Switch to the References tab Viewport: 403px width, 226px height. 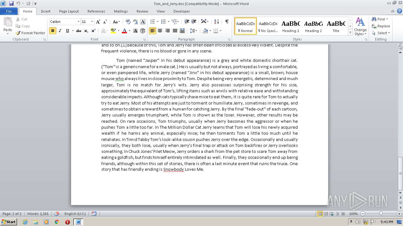point(96,11)
